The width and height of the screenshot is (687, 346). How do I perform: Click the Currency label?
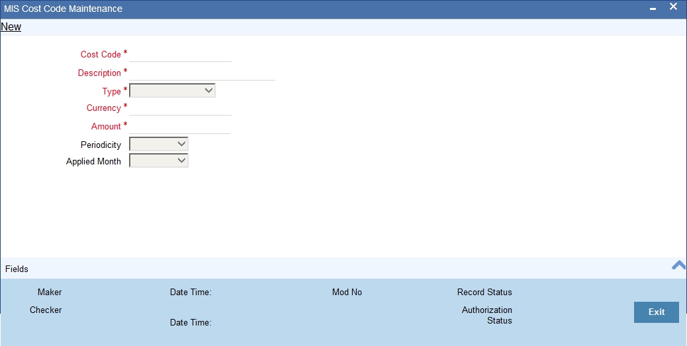(x=103, y=108)
